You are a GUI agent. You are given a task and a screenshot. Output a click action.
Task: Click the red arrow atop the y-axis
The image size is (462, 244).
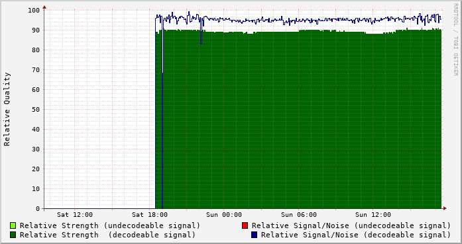44,7
